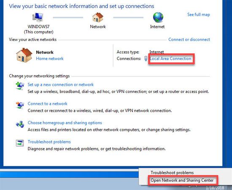Click the Troubleshoot problems icon
232x190 pixels.
click(20, 143)
